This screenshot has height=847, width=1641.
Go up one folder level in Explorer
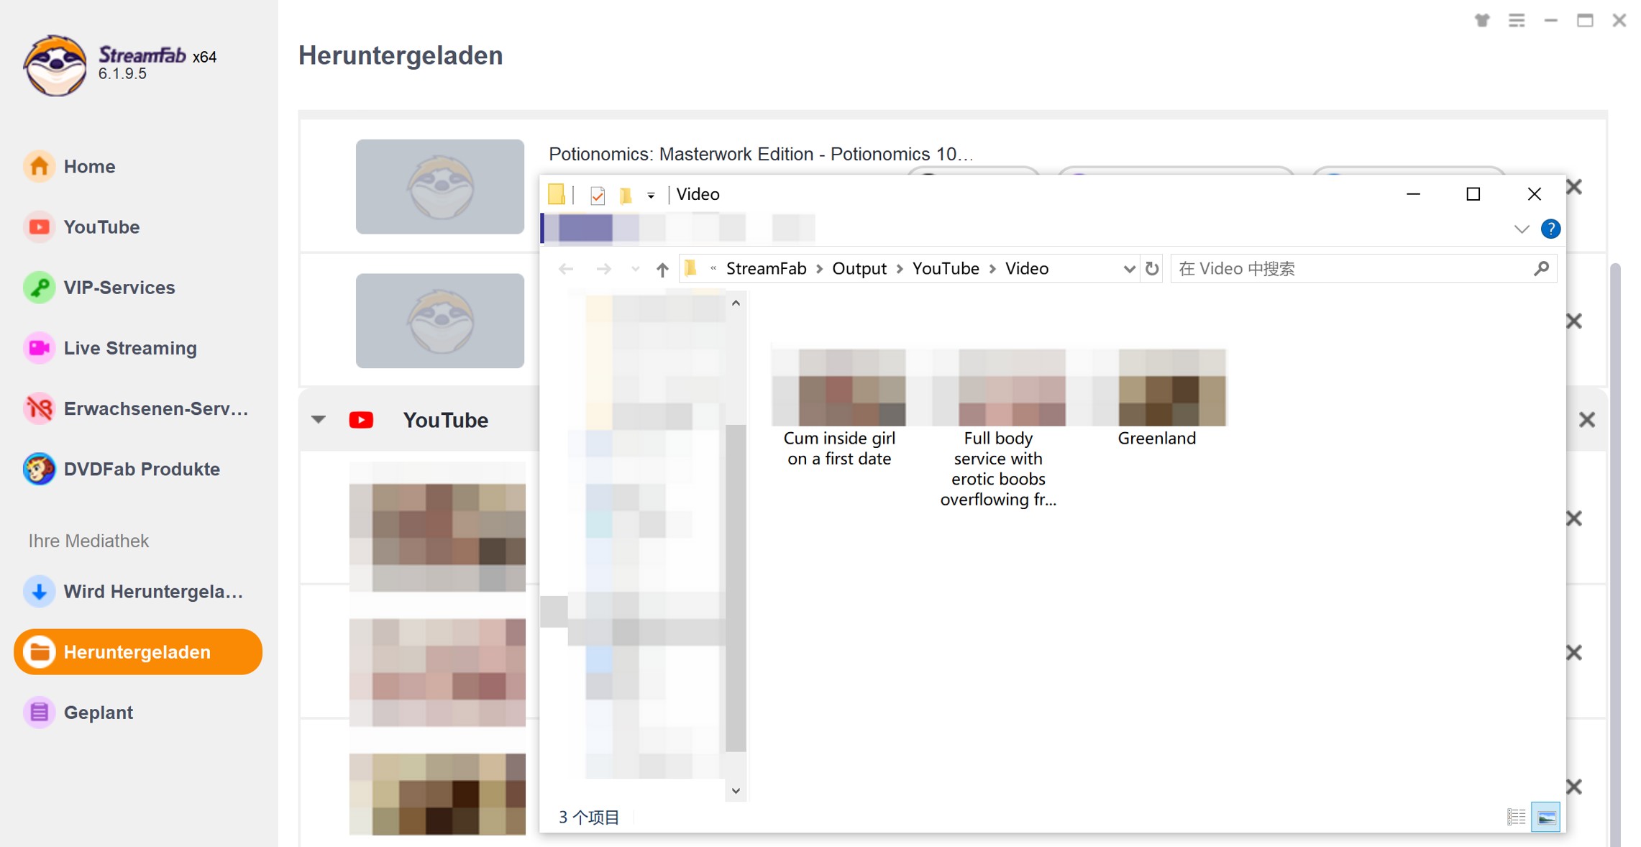click(x=662, y=269)
